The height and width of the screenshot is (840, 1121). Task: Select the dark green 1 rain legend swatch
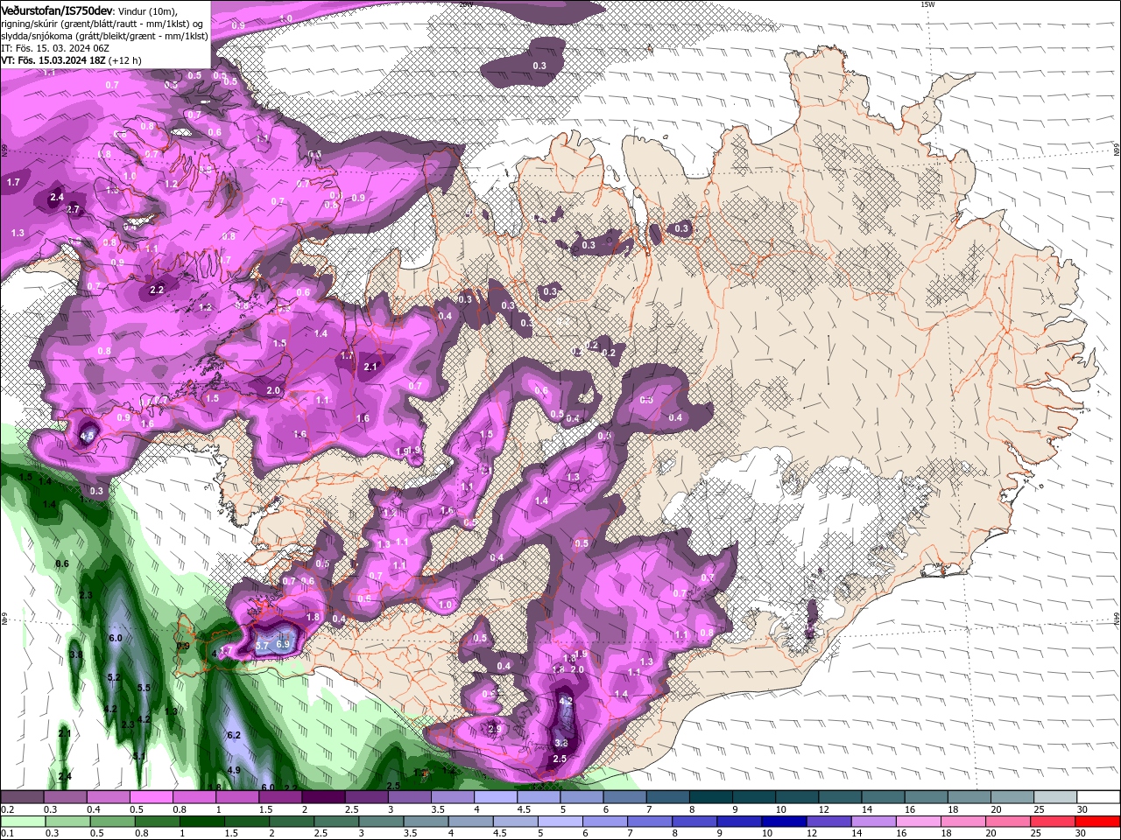pyautogui.click(x=201, y=822)
